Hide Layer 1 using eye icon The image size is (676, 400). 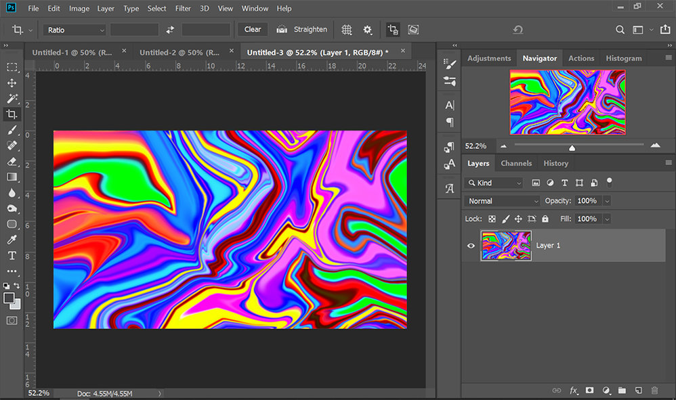(471, 246)
